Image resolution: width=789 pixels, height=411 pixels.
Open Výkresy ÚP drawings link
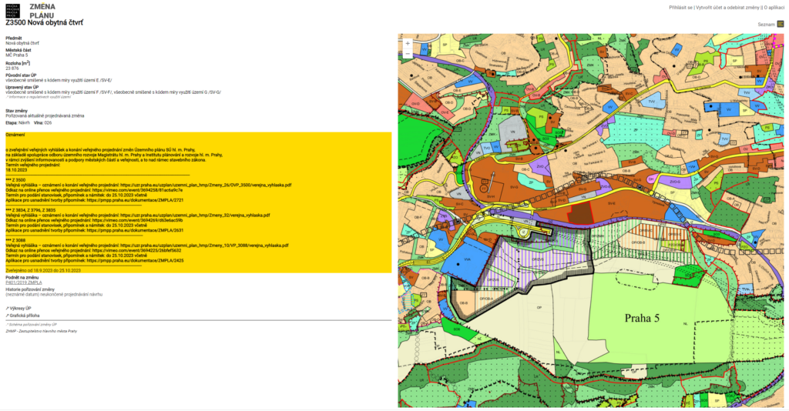click(22, 308)
